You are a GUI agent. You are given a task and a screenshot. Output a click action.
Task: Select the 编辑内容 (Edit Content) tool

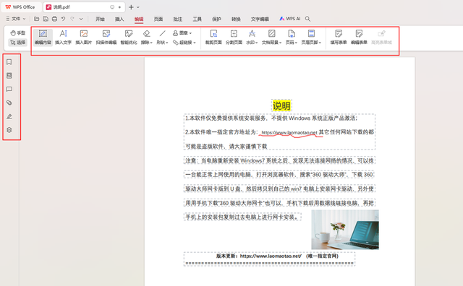pyautogui.click(x=43, y=37)
